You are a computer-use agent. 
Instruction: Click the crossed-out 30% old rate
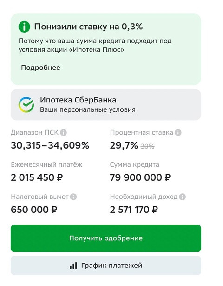pos(148,146)
